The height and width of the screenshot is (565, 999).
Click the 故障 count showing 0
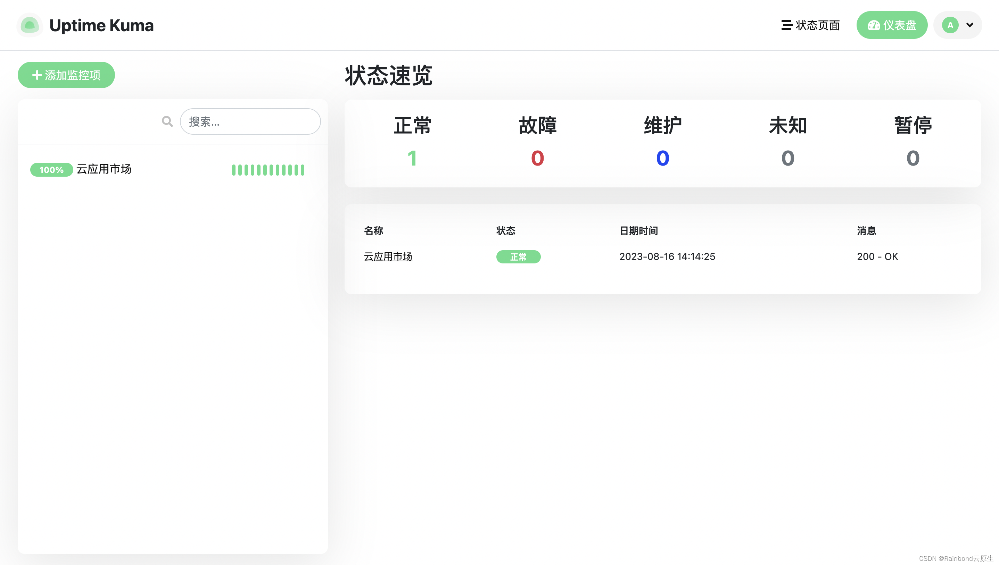tap(537, 158)
